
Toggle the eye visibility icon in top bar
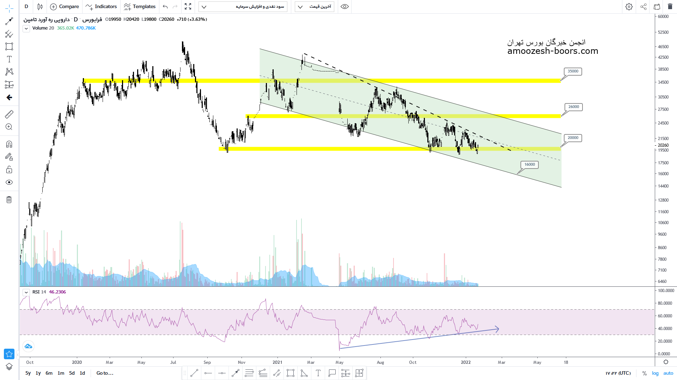344,7
